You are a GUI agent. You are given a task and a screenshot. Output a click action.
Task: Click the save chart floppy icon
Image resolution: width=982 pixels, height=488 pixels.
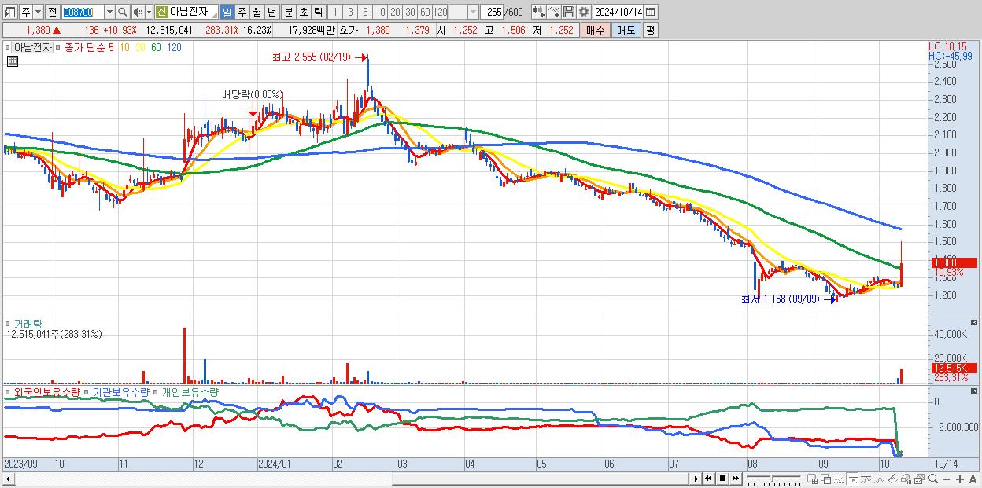(569, 12)
